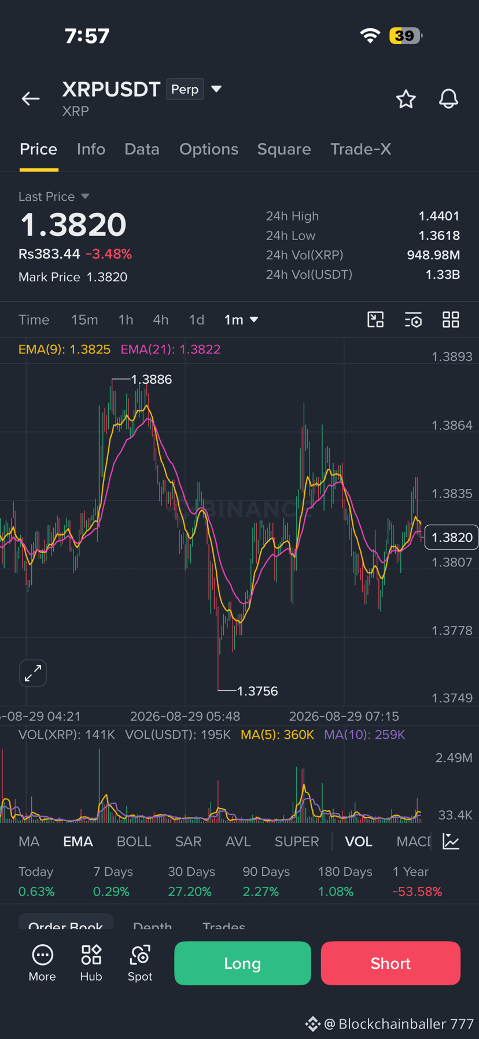Enable the MACD sub-indicator

[x=414, y=841]
